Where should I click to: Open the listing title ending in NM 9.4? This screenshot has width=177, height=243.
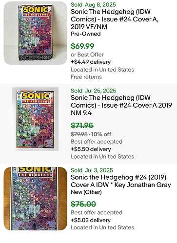(121, 105)
